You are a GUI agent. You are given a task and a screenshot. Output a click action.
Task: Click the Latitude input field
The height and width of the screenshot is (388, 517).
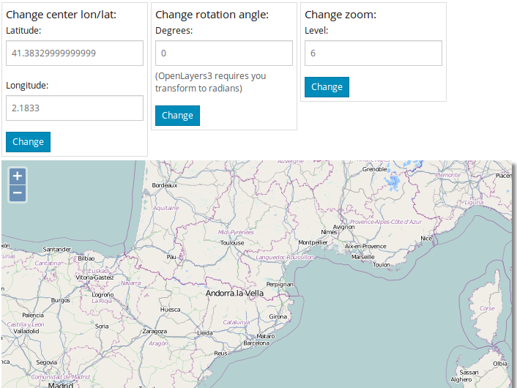pos(74,53)
